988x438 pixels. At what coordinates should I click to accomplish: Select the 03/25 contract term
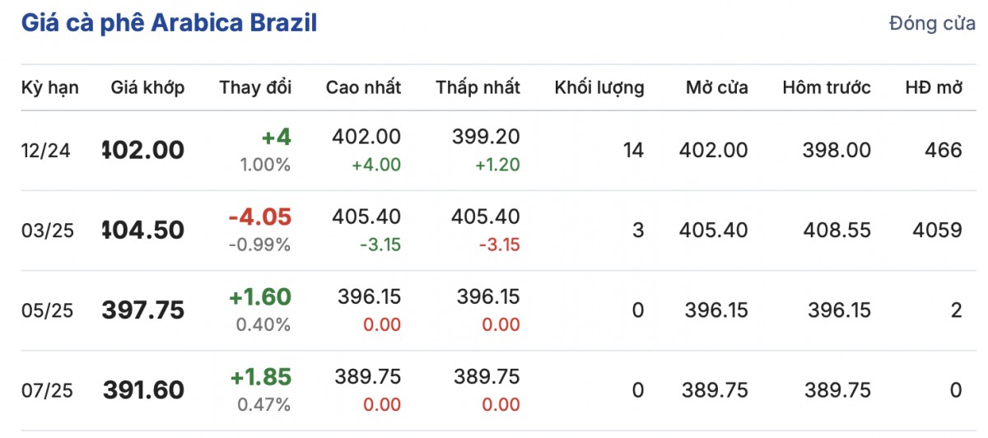(x=48, y=231)
